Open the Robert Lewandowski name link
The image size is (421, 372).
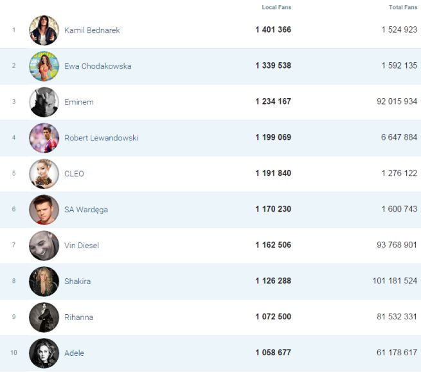[101, 138]
